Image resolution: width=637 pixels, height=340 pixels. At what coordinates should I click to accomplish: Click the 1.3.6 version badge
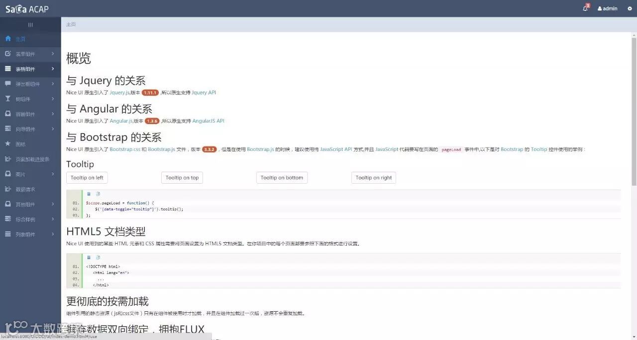[x=152, y=121]
